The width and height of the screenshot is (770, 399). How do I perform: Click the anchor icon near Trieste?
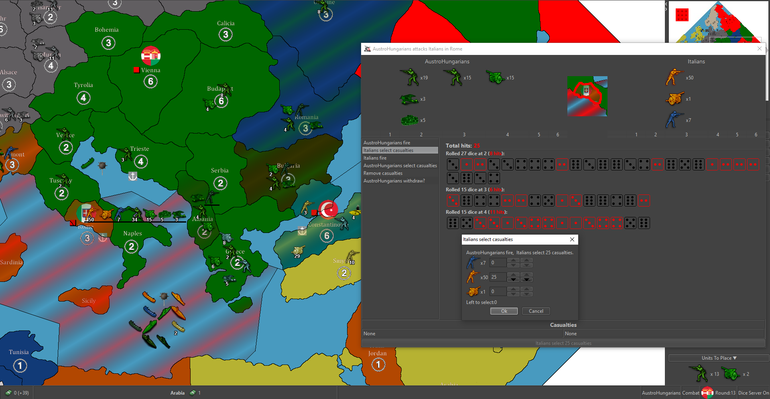(x=132, y=176)
